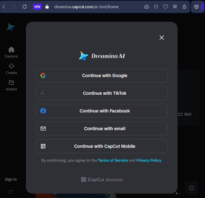This screenshot has width=205, height=198.
Task: Continue with Google sign-in
Action: pyautogui.click(x=101, y=75)
